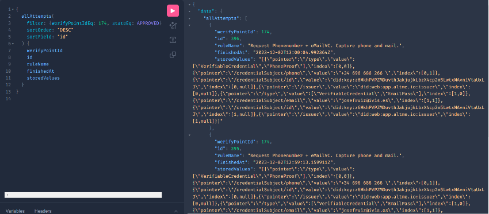The height and width of the screenshot is (214, 489).
Task: Fold the "allAttempts" array in the response
Action: pyautogui.click(x=189, y=18)
